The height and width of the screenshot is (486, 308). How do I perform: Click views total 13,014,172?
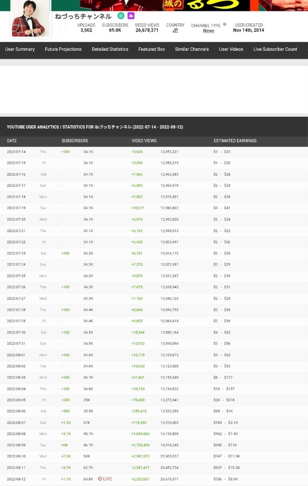(169, 253)
